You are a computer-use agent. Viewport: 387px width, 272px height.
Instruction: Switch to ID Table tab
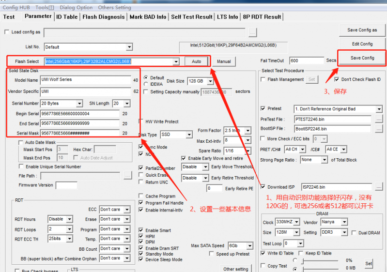pyautogui.click(x=67, y=17)
